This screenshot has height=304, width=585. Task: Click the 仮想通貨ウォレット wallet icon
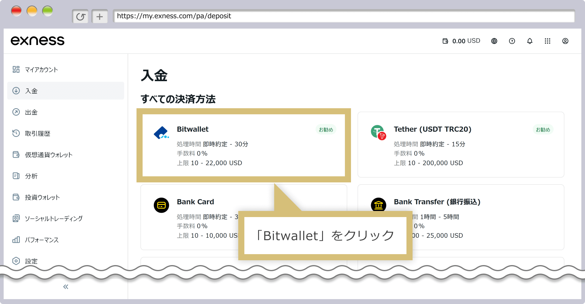(16, 154)
